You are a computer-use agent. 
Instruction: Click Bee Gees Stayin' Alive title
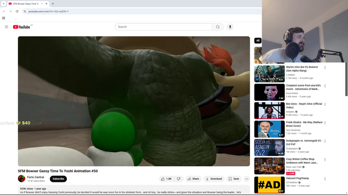[304, 106]
